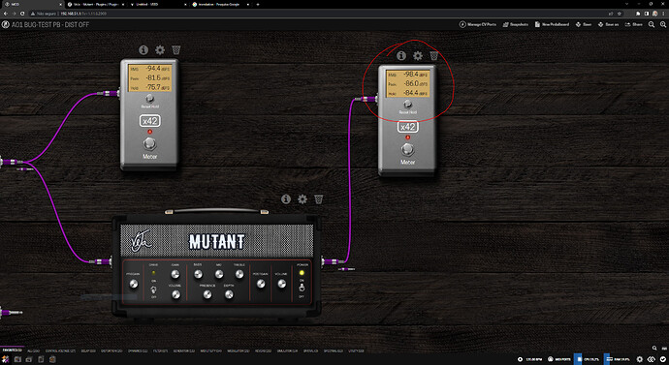
Task: Click Reset Hold knob on right Meter
Action: coord(407,104)
